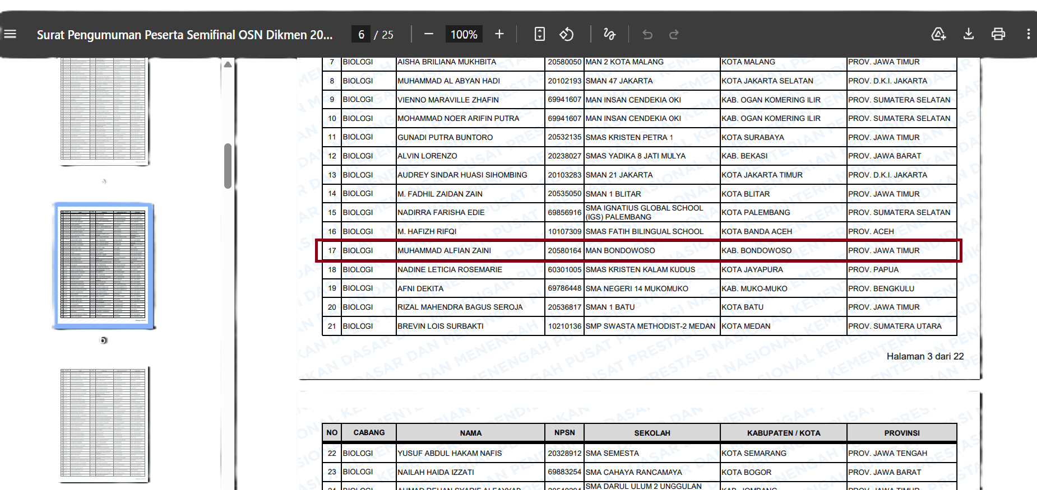
Task: Click NPSN value 20580050
Action: (x=564, y=62)
